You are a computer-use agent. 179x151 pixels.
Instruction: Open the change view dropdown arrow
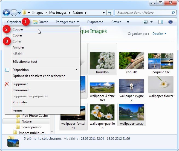(x=152, y=22)
